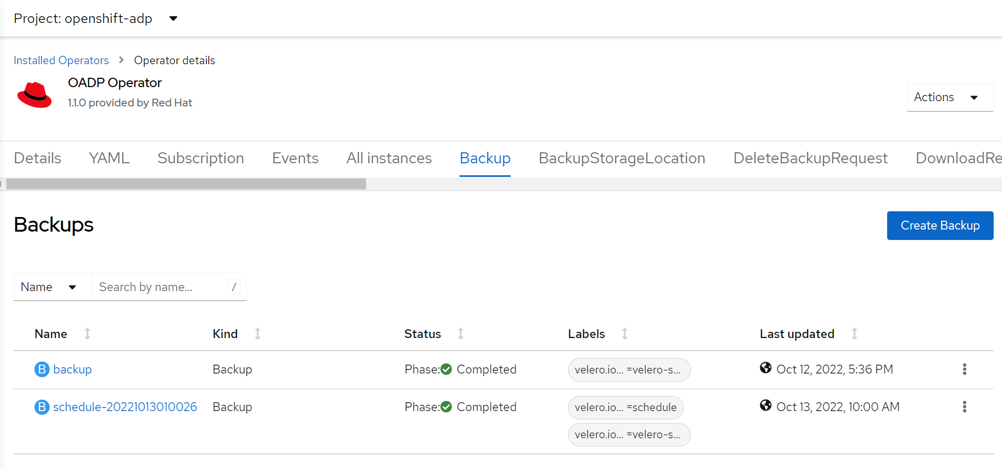Open the Actions dropdown menu

(x=950, y=97)
